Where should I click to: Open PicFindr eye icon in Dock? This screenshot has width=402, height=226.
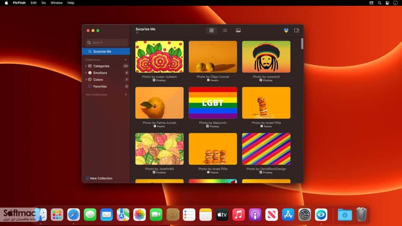(x=321, y=215)
